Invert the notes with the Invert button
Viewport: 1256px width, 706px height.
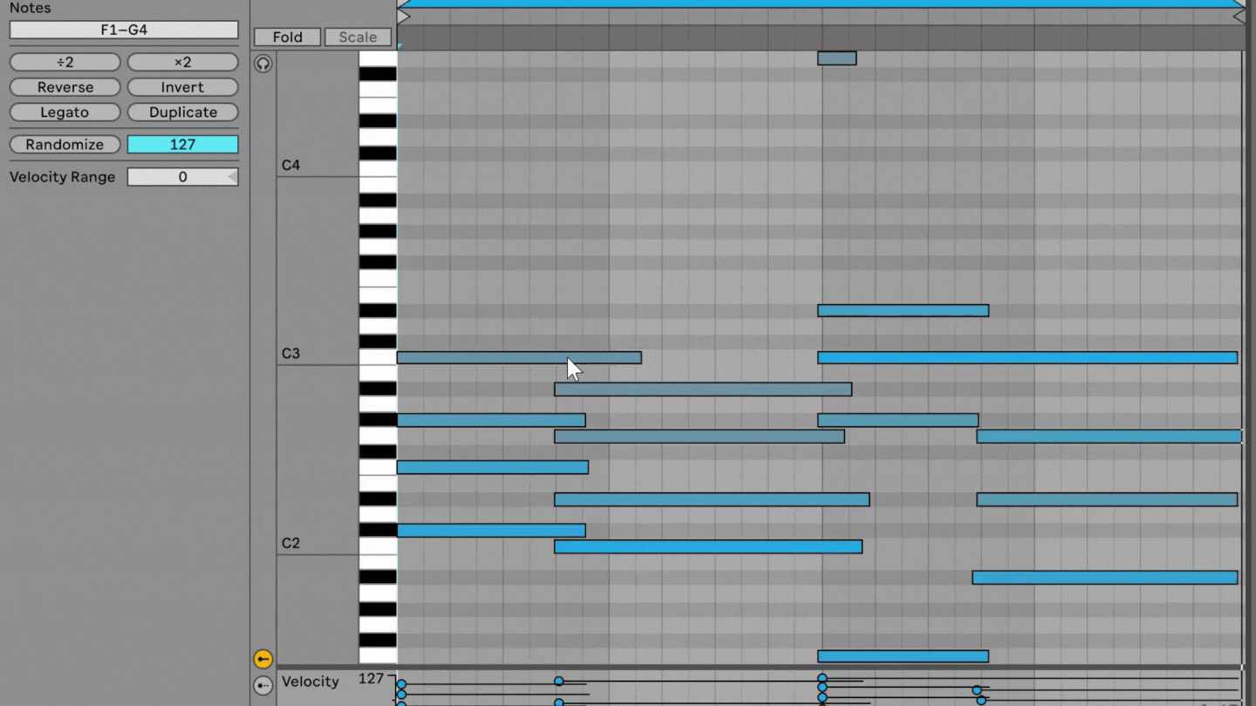[182, 87]
